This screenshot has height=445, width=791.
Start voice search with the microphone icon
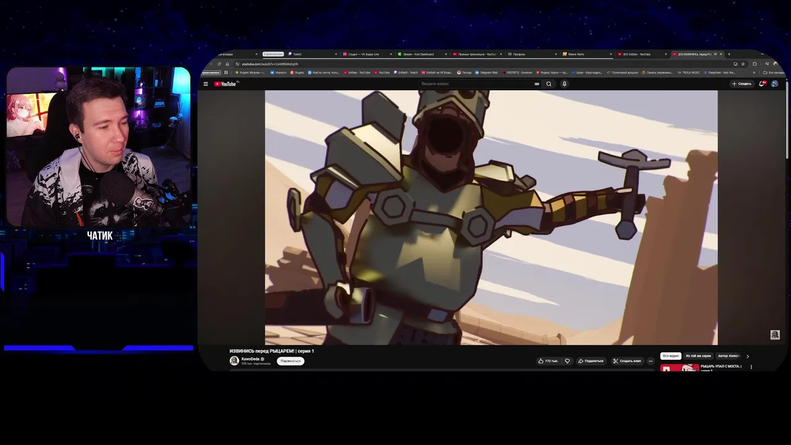point(564,83)
